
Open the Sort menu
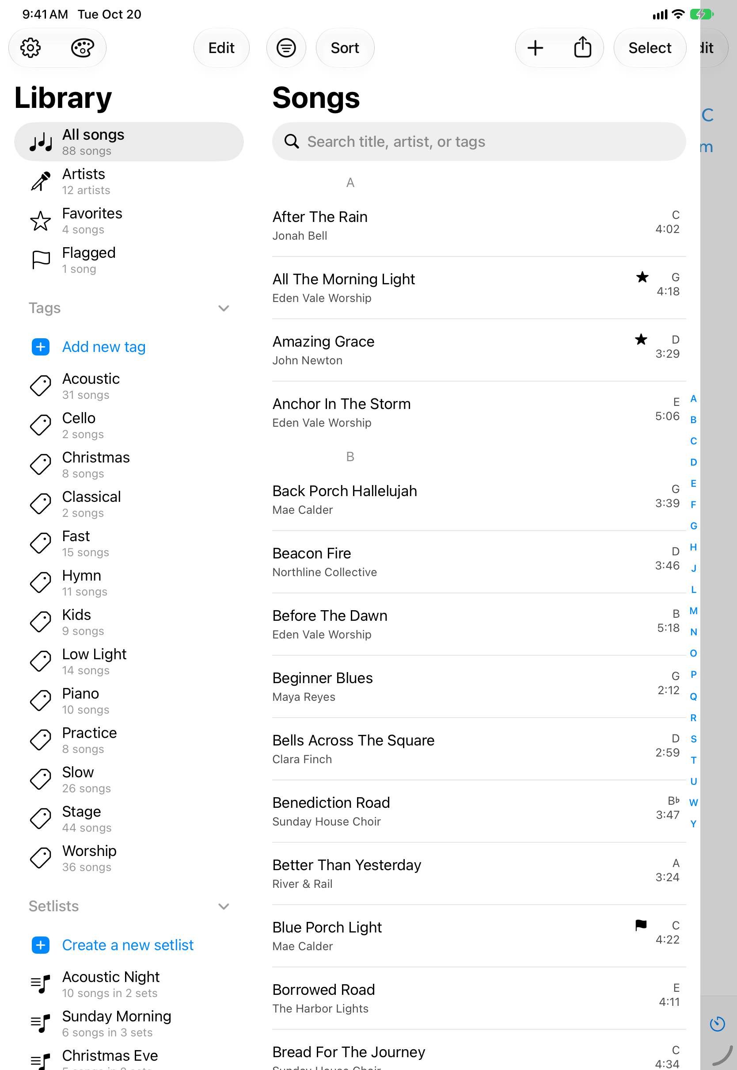(345, 48)
